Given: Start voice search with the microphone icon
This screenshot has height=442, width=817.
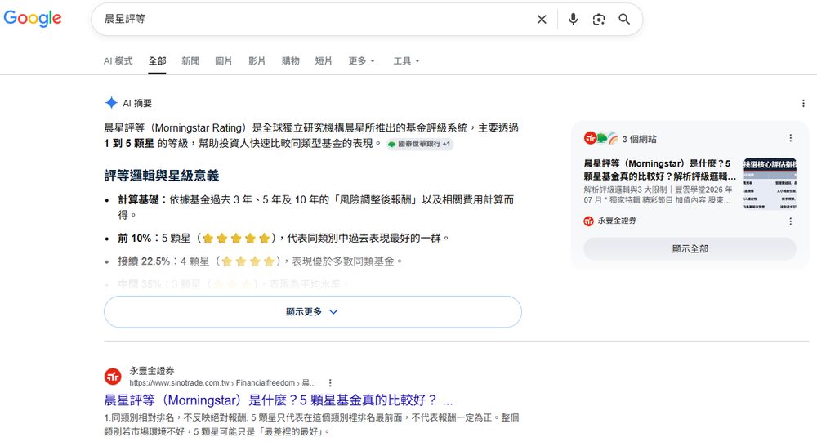Looking at the screenshot, I should click(x=574, y=20).
